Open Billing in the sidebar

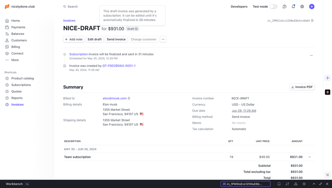(x=16, y=47)
